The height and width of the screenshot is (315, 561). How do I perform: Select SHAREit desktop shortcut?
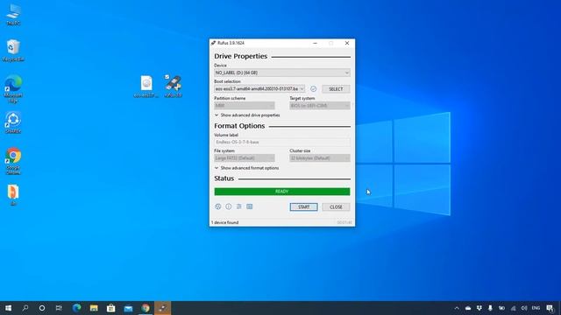click(13, 122)
